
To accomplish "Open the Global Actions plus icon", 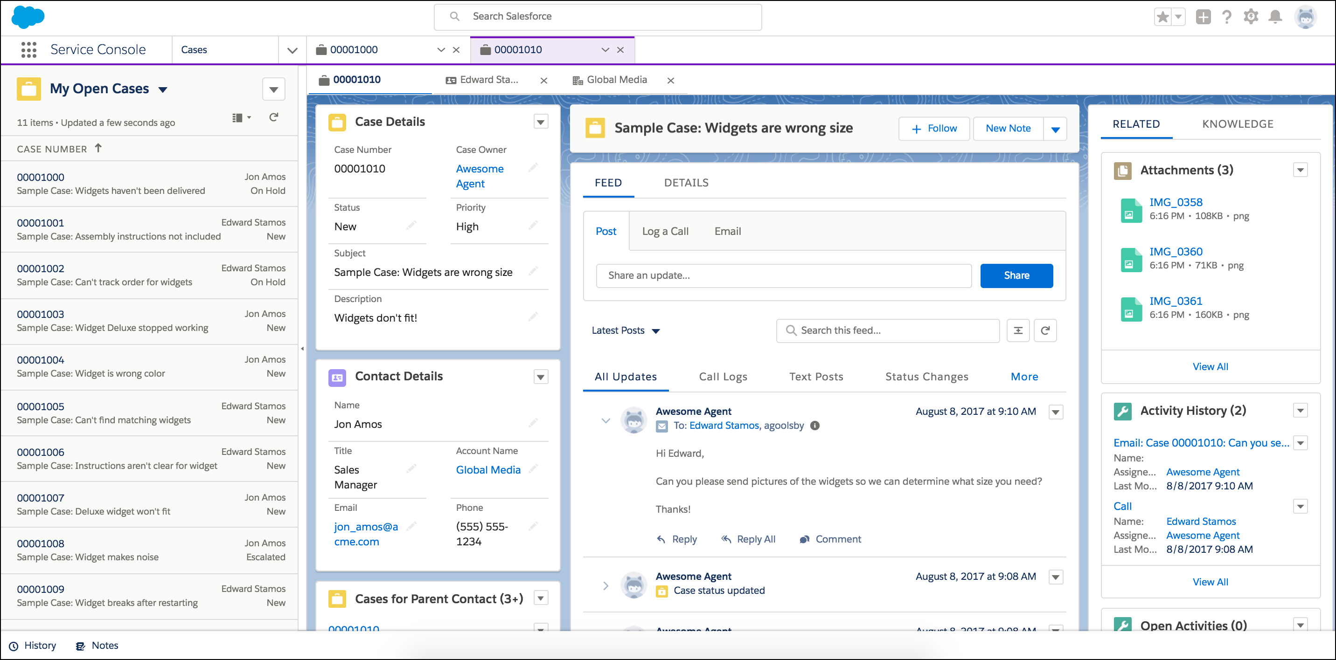I will pos(1203,17).
